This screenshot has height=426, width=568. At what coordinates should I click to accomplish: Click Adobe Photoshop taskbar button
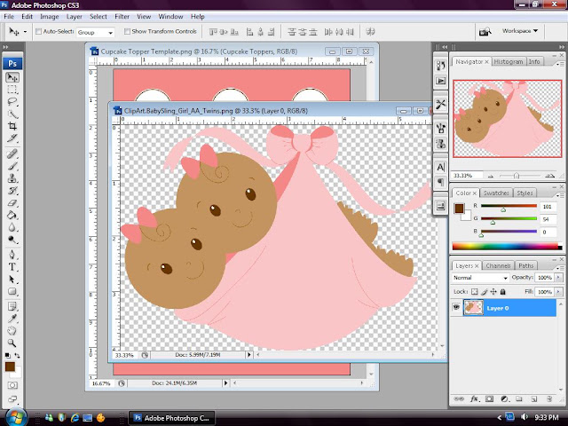click(x=172, y=418)
